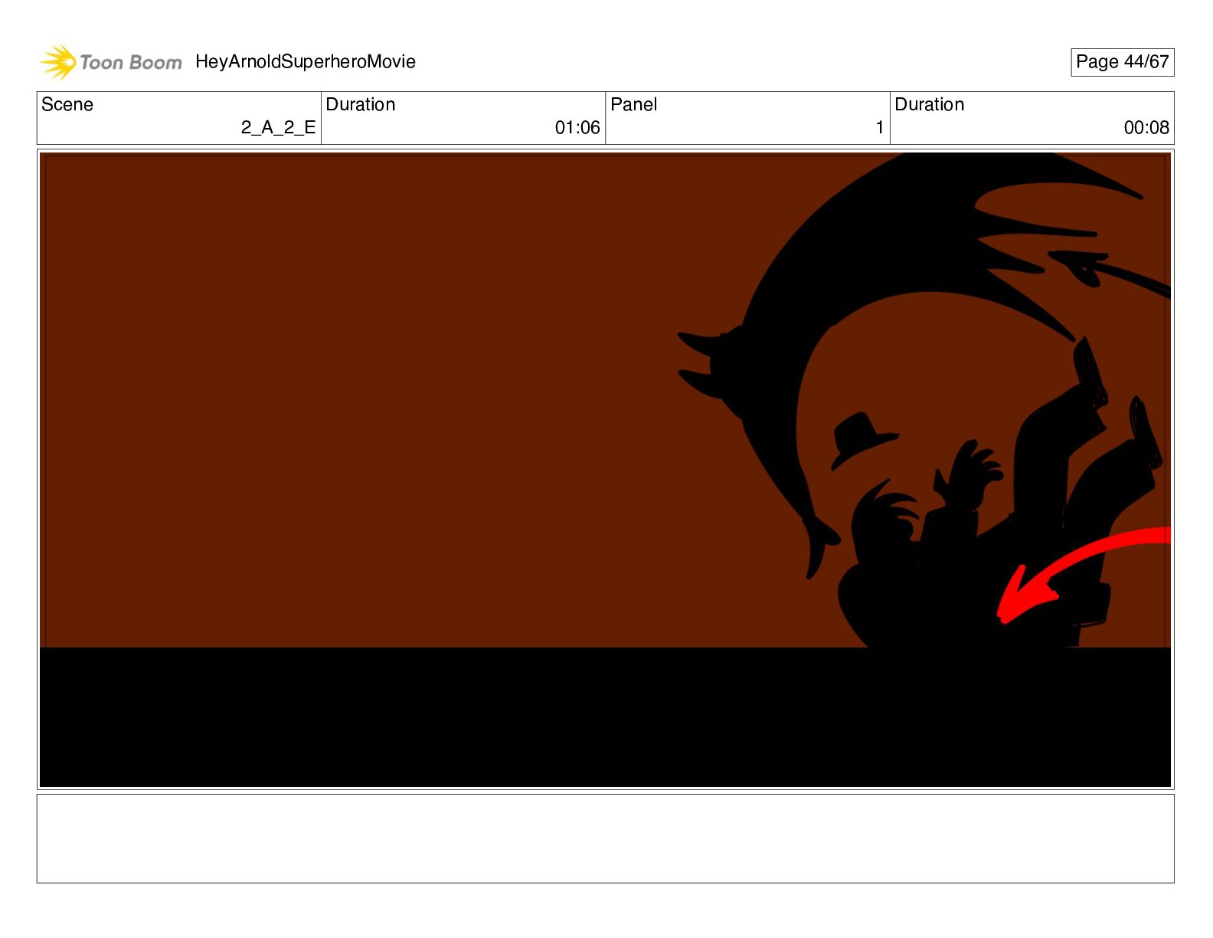Click the "Panel" header label
This screenshot has width=1213, height=938.
(634, 104)
